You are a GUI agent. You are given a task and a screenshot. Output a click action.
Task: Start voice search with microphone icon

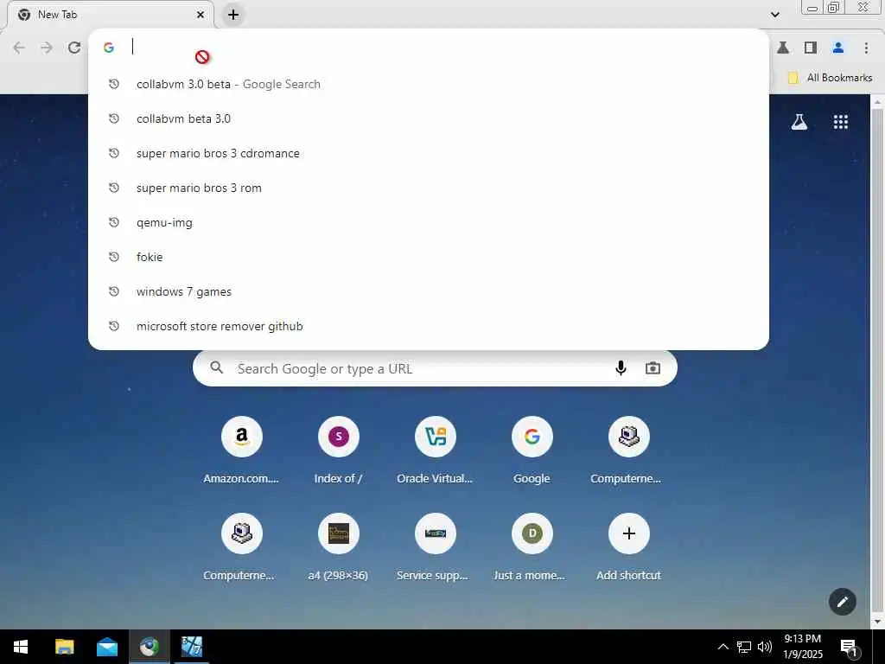pos(621,368)
